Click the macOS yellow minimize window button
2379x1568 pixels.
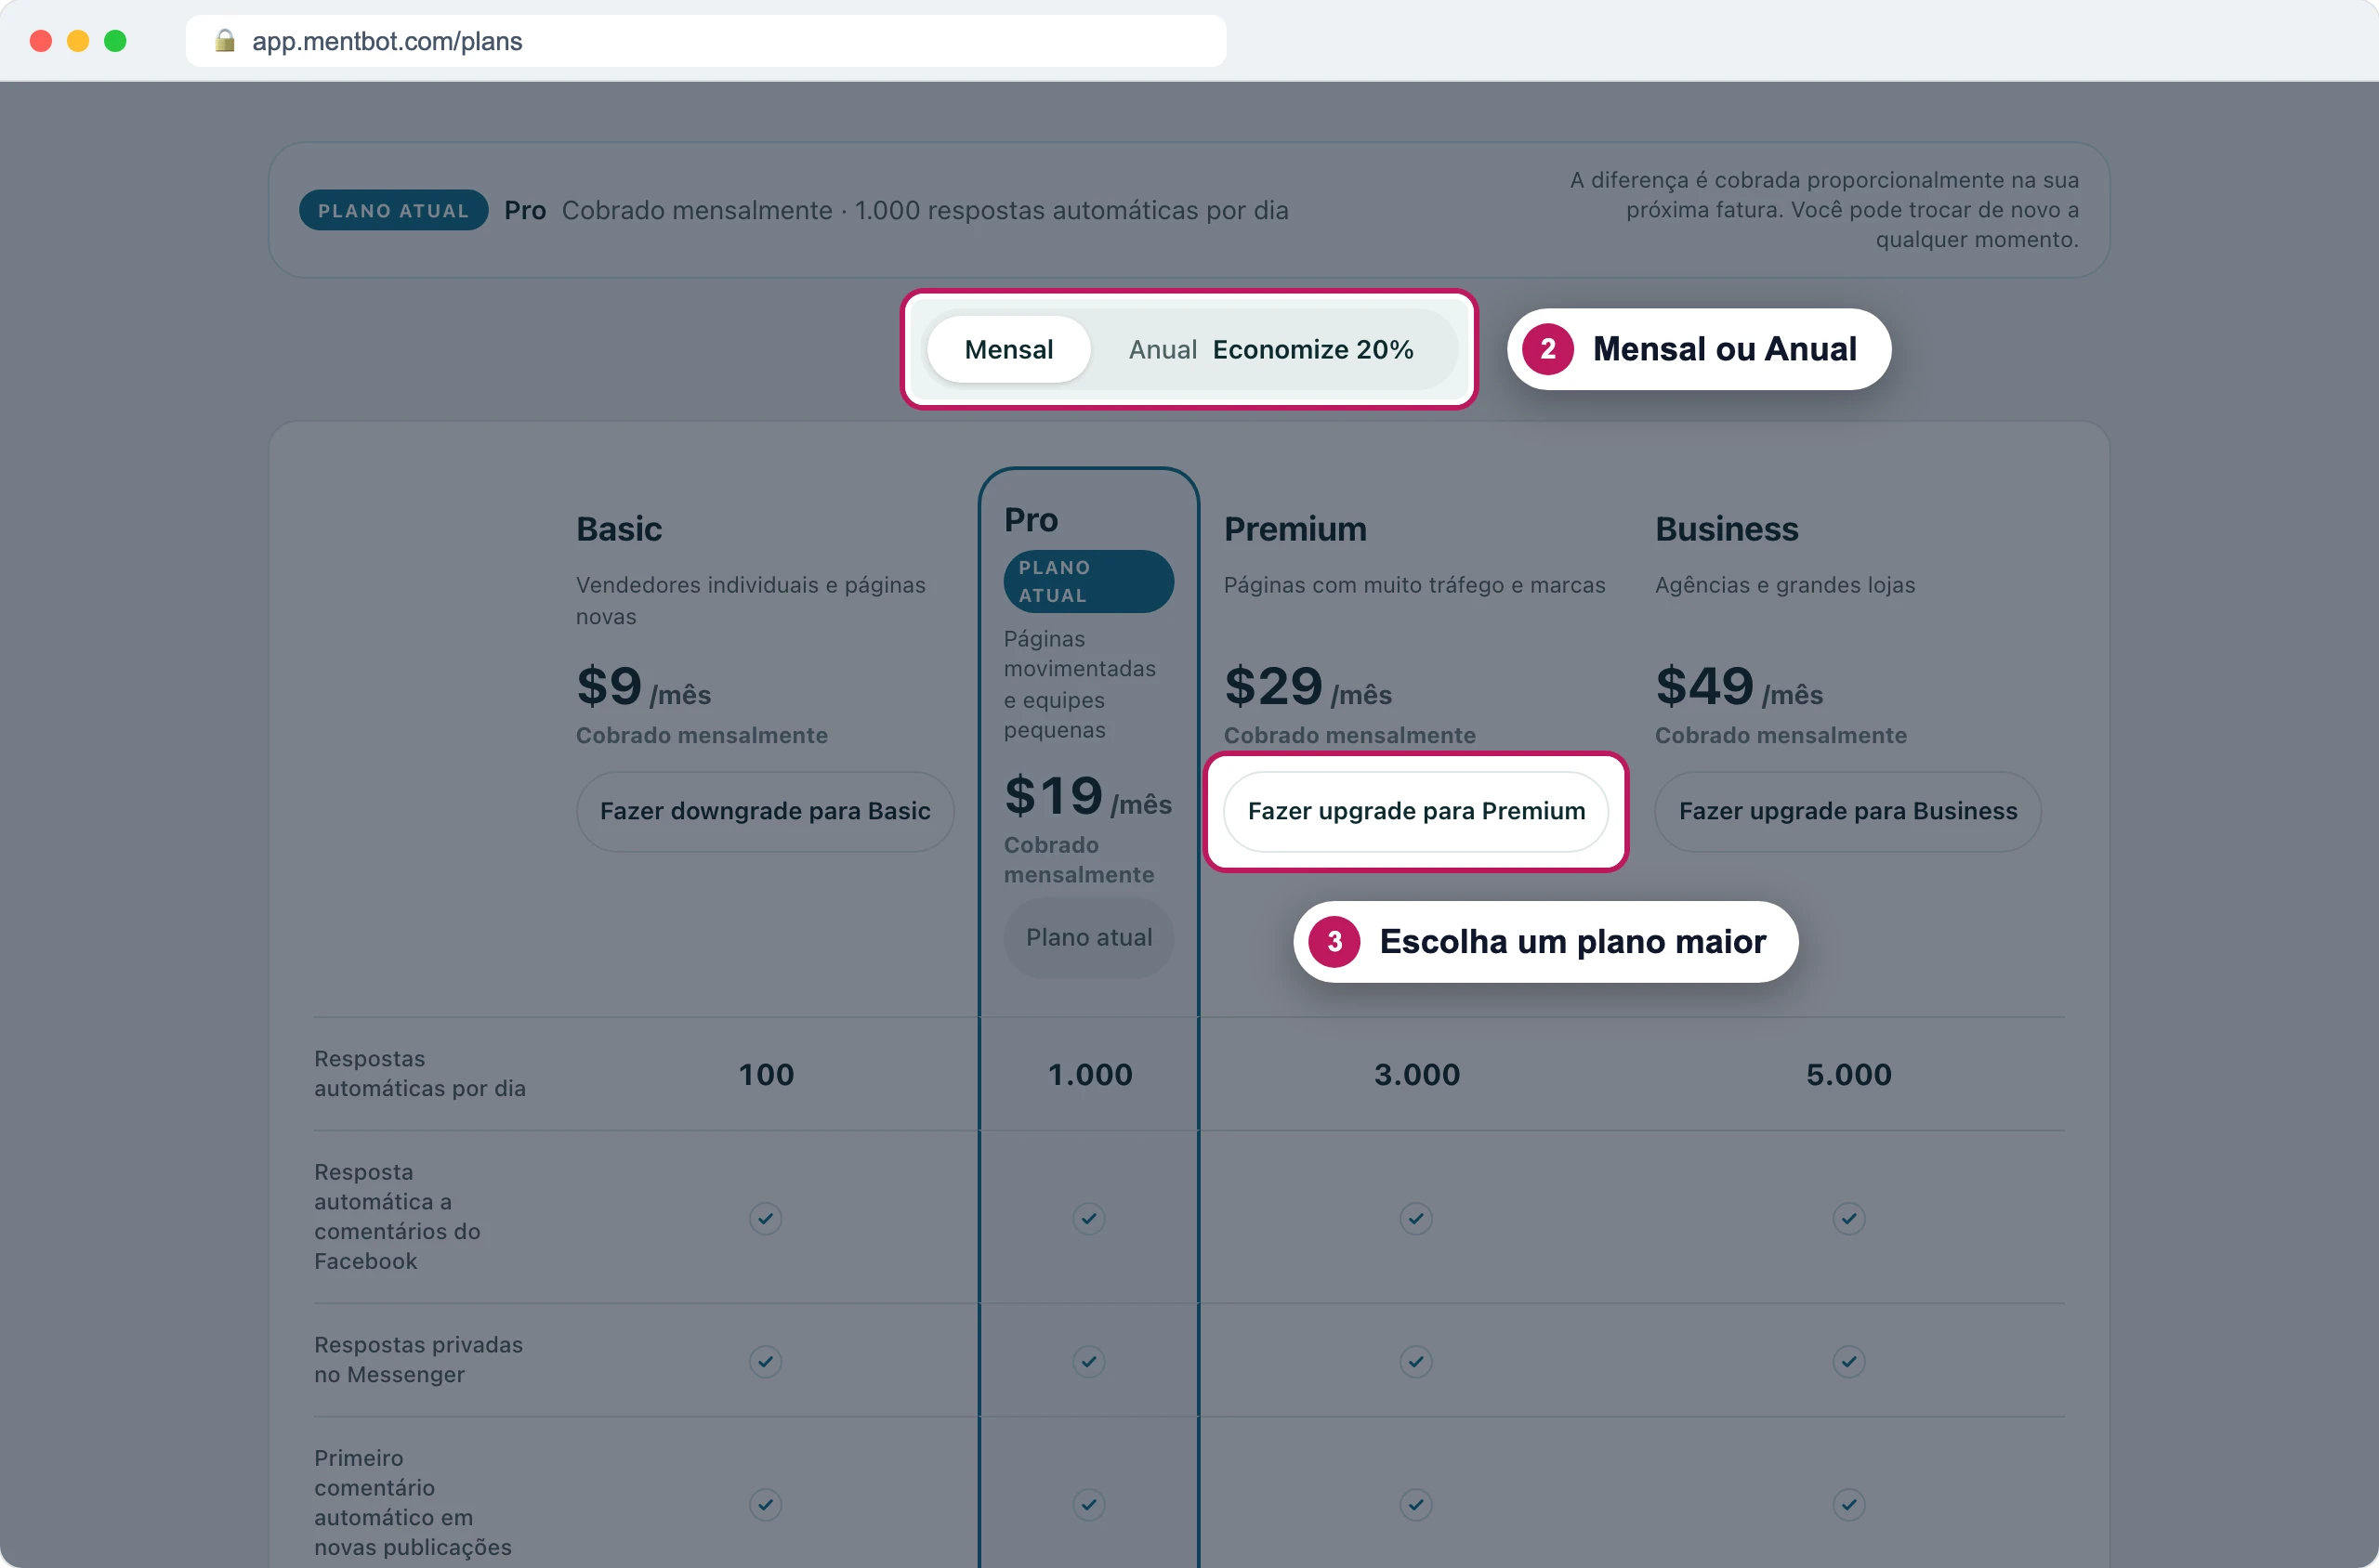(78, 40)
